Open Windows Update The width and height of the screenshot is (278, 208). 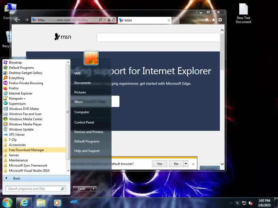[21, 129]
